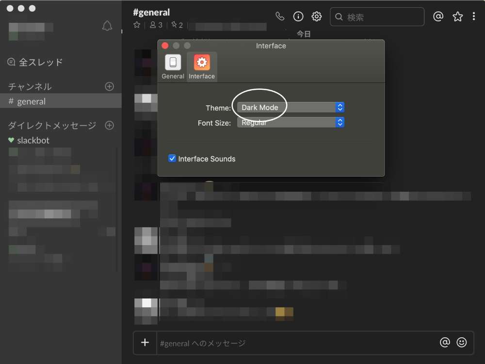Click the plus attach button in composer

[x=145, y=342]
